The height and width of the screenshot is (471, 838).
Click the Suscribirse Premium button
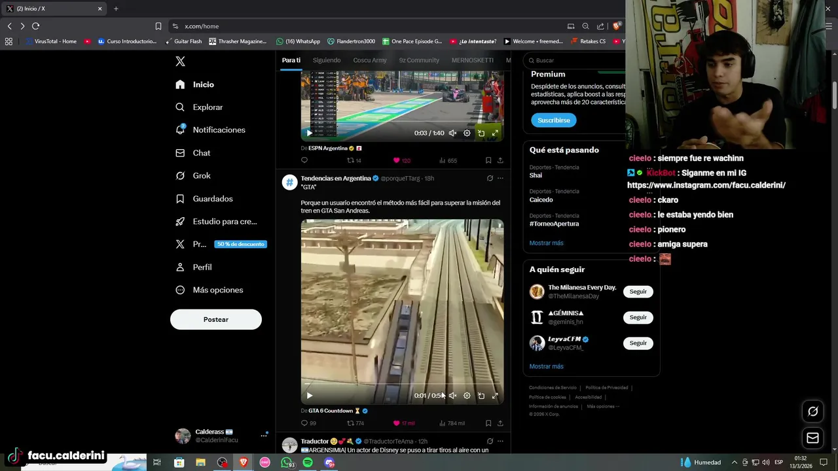click(x=554, y=120)
